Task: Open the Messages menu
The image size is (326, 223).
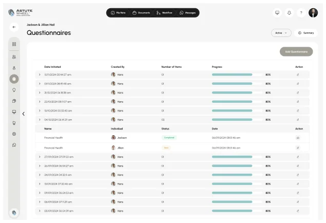Action: click(x=187, y=13)
